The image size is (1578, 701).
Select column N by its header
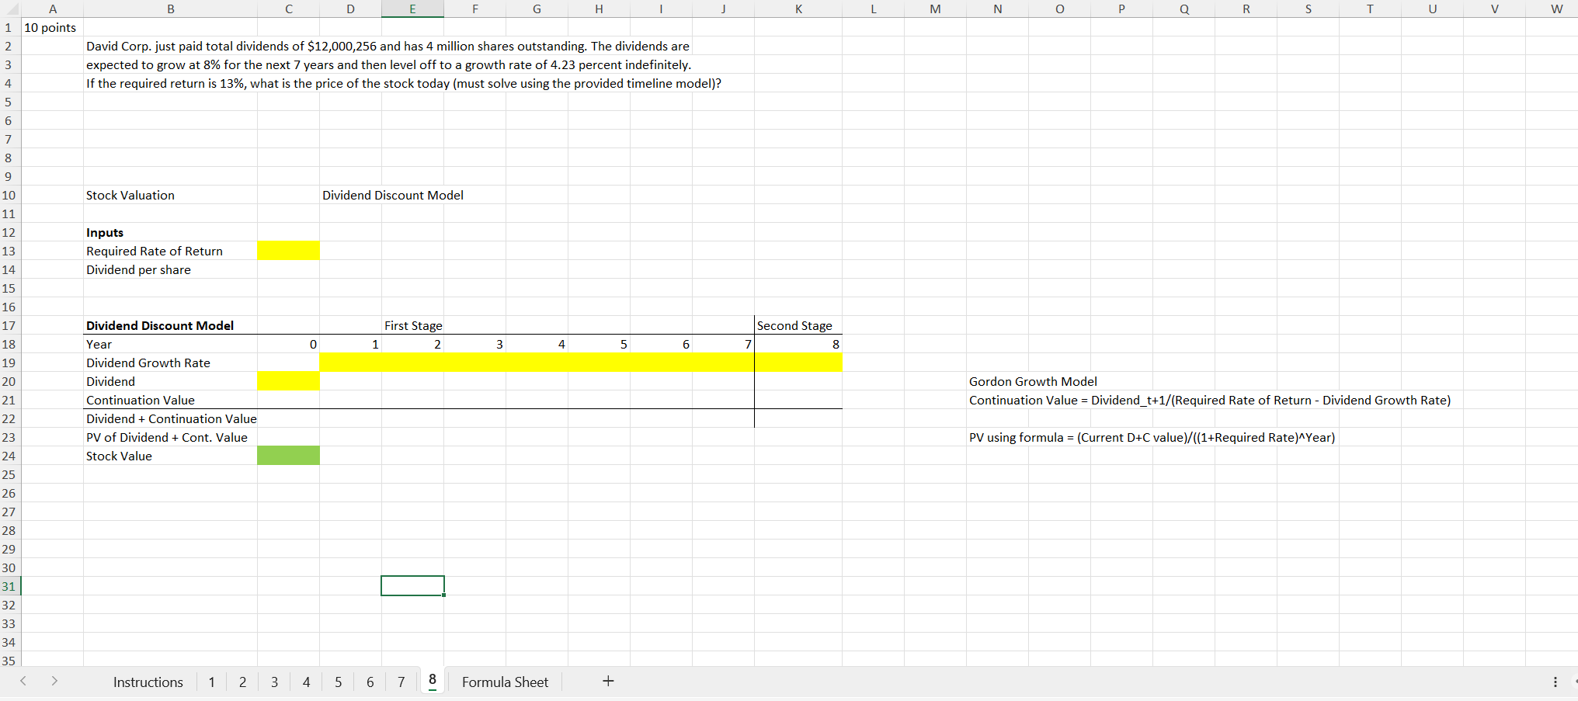(998, 9)
